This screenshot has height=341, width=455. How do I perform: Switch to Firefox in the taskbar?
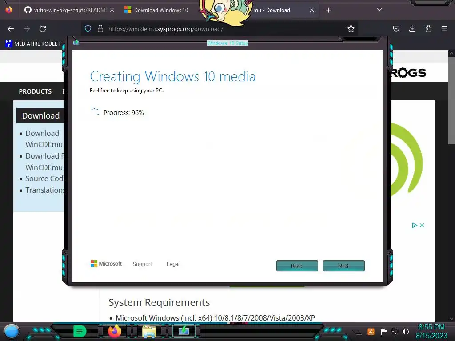click(x=115, y=331)
